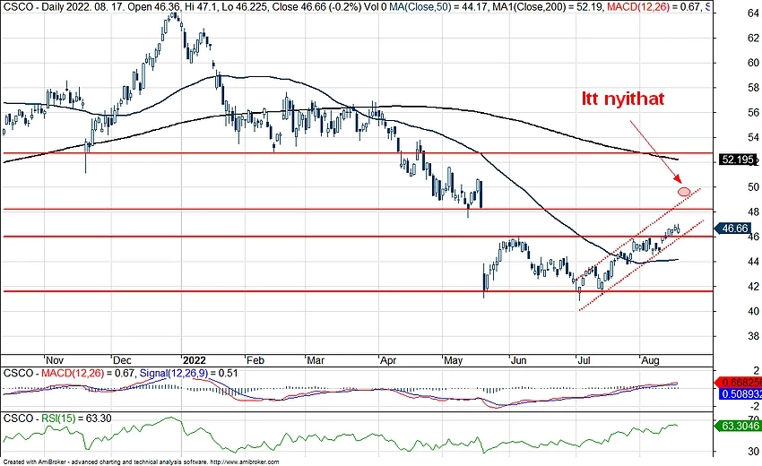Click the 54 price axis label

pyautogui.click(x=753, y=137)
